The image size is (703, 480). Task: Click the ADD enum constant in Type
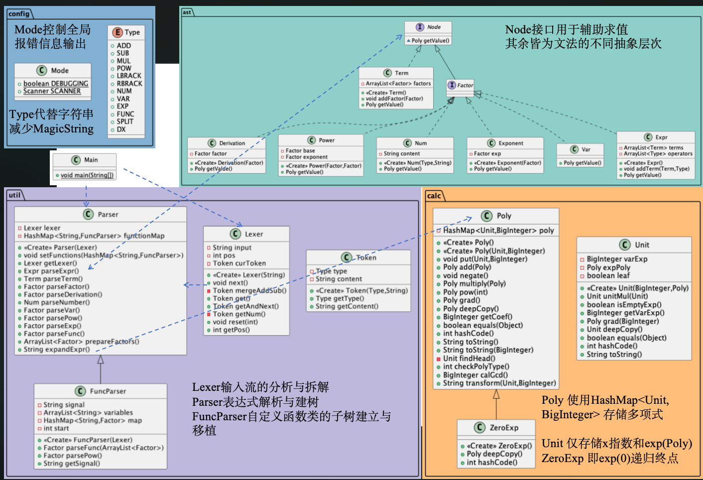coord(124,45)
